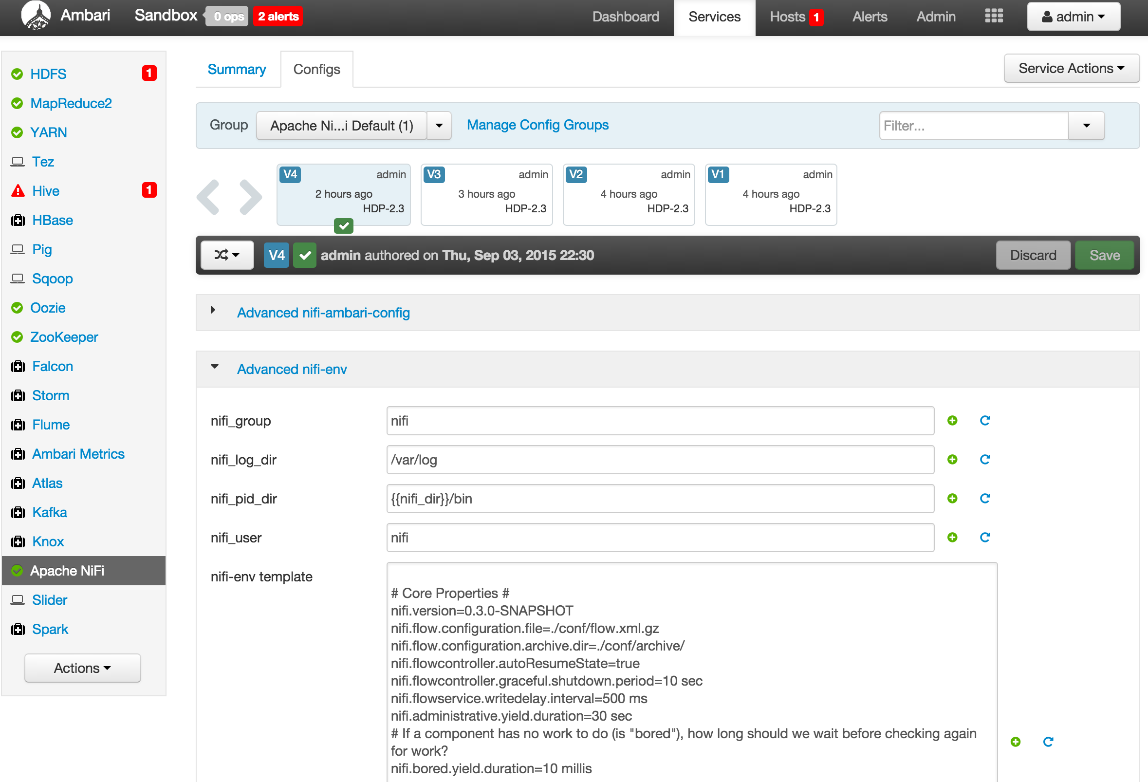1148x782 pixels.
Task: Click the Ambari logo icon
Action: [x=36, y=16]
